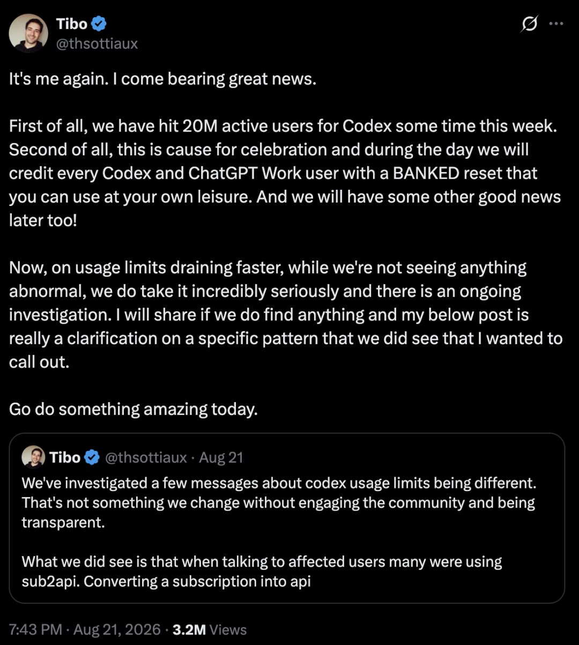This screenshot has width=579, height=645.
Task: Open the three-dot more options menu
Action: 557,24
